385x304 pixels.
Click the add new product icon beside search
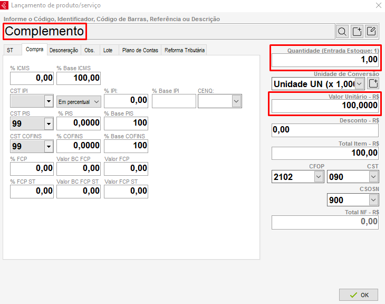tap(357, 32)
